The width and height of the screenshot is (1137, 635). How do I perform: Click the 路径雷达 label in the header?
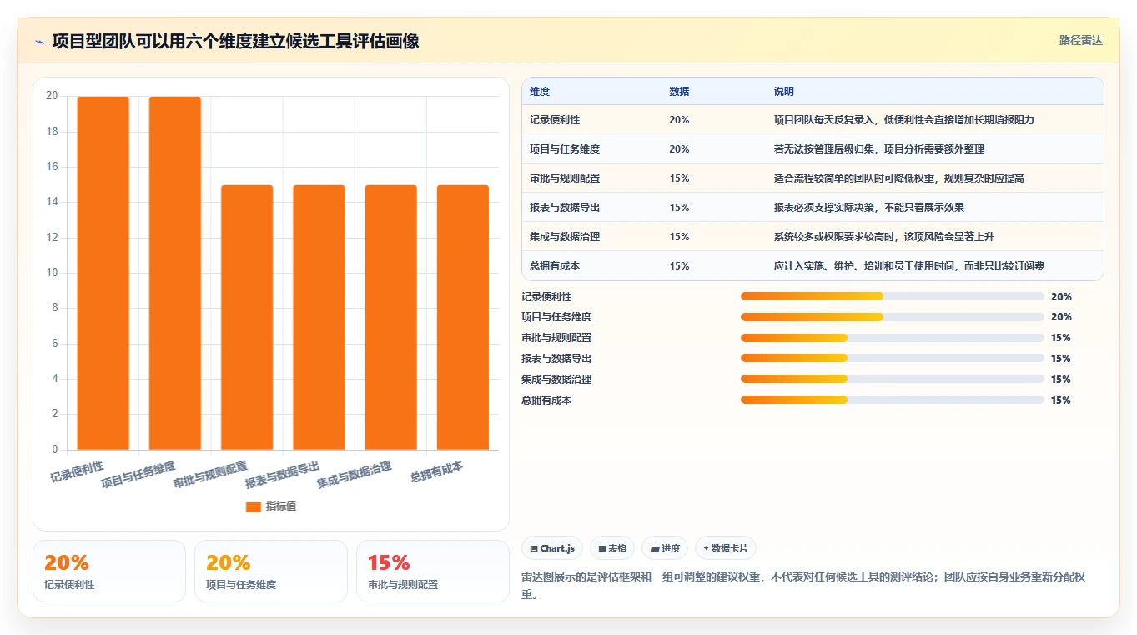pyautogui.click(x=1080, y=40)
